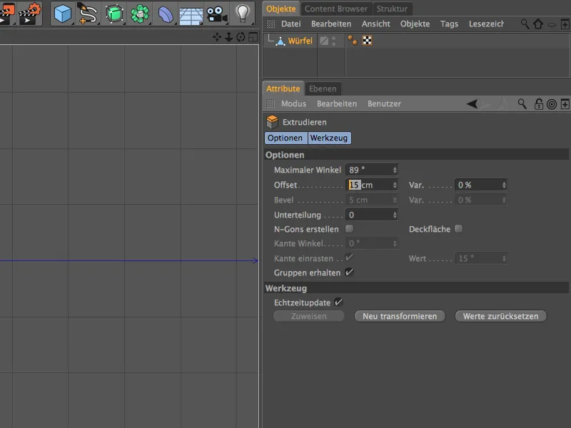Search in the Attribute Manager magnifier

pyautogui.click(x=522, y=104)
